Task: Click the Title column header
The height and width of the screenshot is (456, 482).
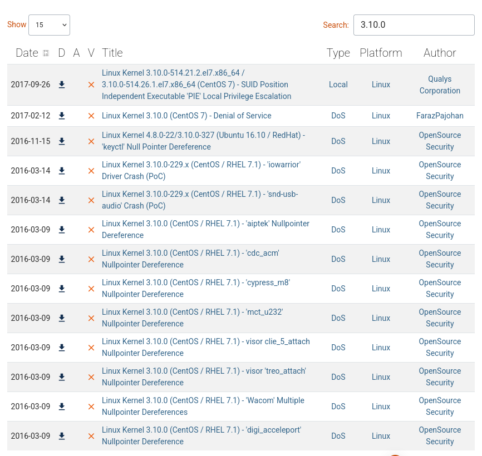Action: [x=112, y=53]
